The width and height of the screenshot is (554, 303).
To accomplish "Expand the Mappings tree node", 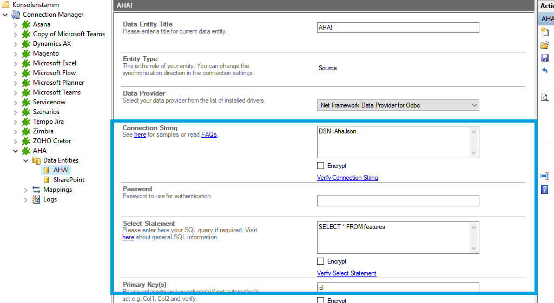I will point(26,190).
